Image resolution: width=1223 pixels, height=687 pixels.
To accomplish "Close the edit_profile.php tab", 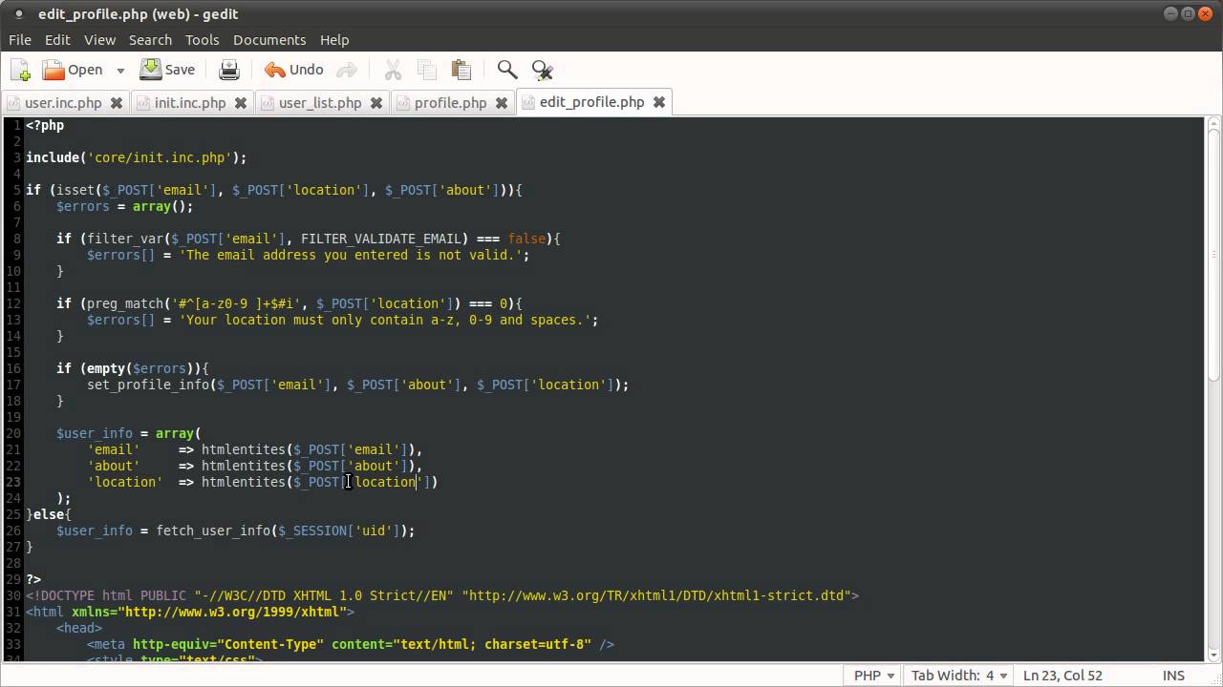I will coord(659,102).
